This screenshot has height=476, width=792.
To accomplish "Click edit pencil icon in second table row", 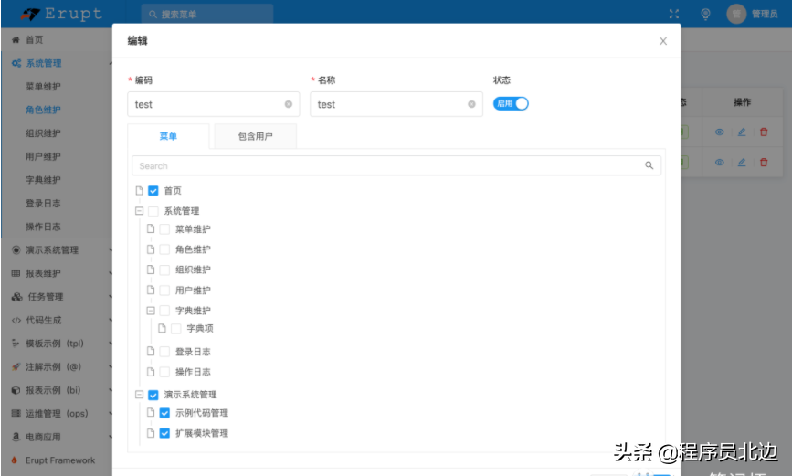I will (742, 163).
